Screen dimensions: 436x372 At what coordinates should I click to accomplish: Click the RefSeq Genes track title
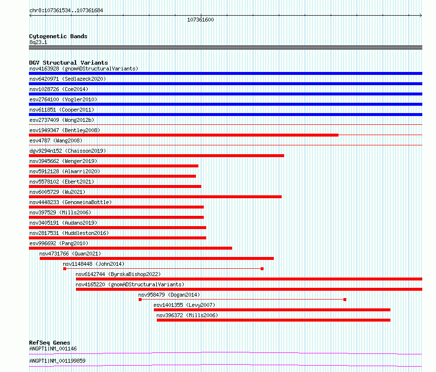point(49,343)
